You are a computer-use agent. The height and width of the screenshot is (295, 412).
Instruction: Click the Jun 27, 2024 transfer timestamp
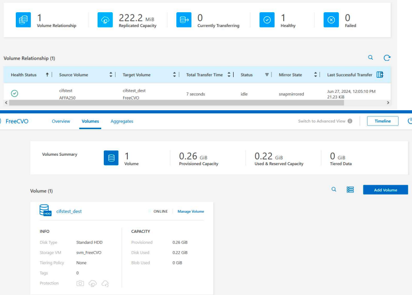pyautogui.click(x=351, y=91)
